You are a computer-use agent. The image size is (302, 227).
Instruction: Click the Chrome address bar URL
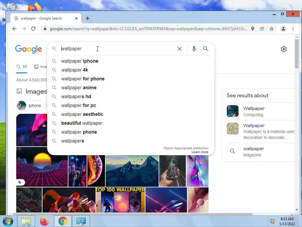(x=148, y=29)
